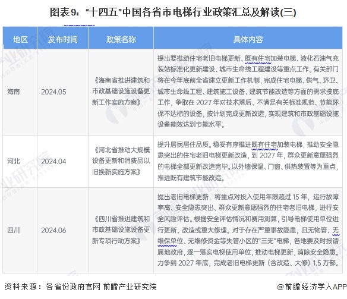This screenshot has width=347, height=299.
Task: Select the 地区 column header
Action: point(20,40)
